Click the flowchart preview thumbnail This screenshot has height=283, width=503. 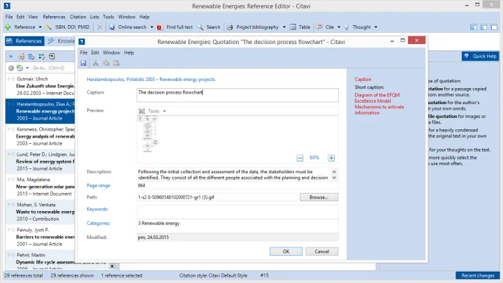(149, 133)
